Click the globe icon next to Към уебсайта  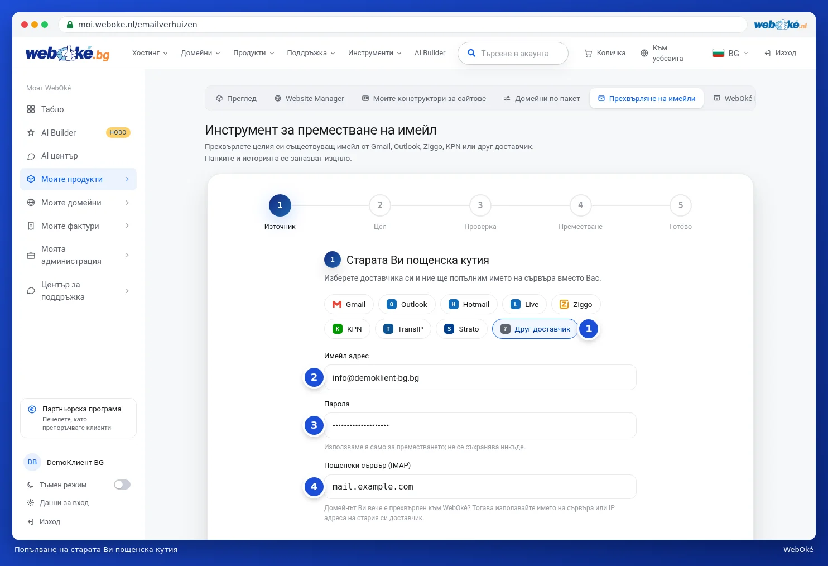click(644, 53)
